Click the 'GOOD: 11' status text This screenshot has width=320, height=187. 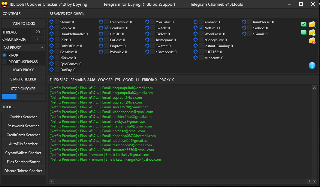(x=131, y=80)
